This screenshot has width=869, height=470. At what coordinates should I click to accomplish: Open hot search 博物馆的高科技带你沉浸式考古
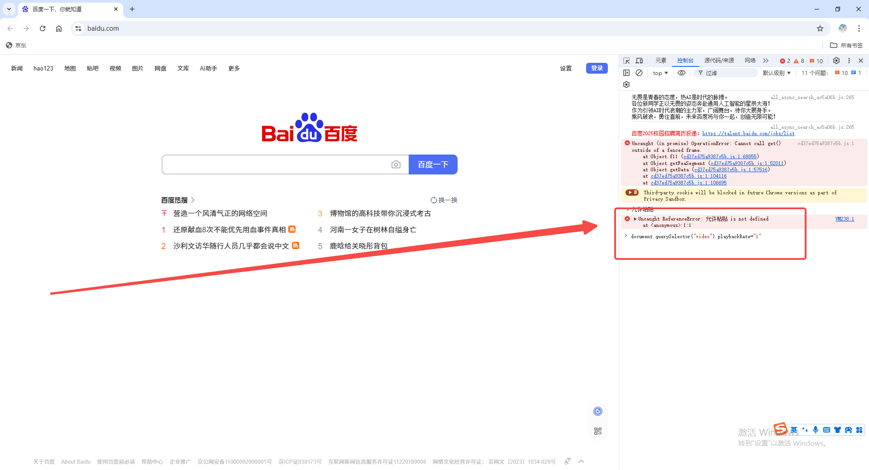380,213
